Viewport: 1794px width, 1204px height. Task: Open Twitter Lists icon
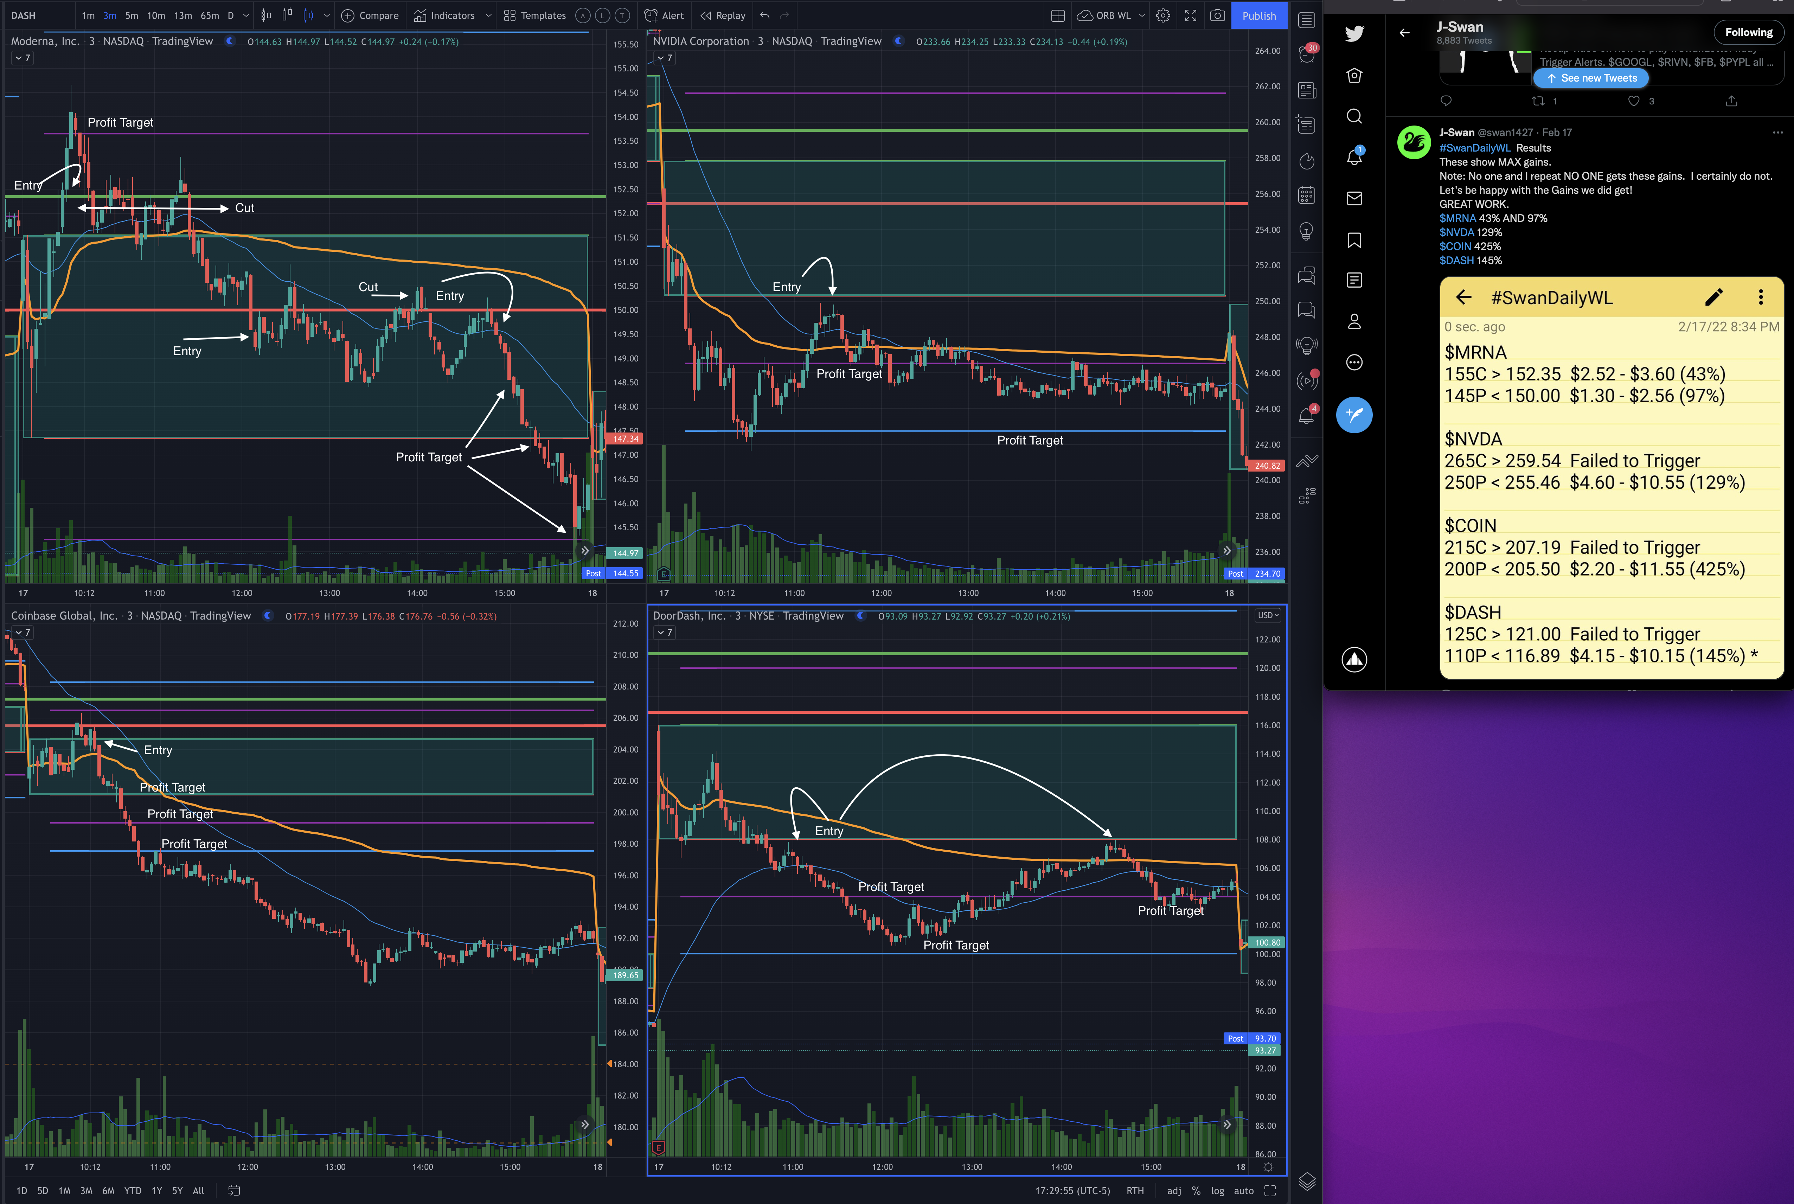[1354, 280]
